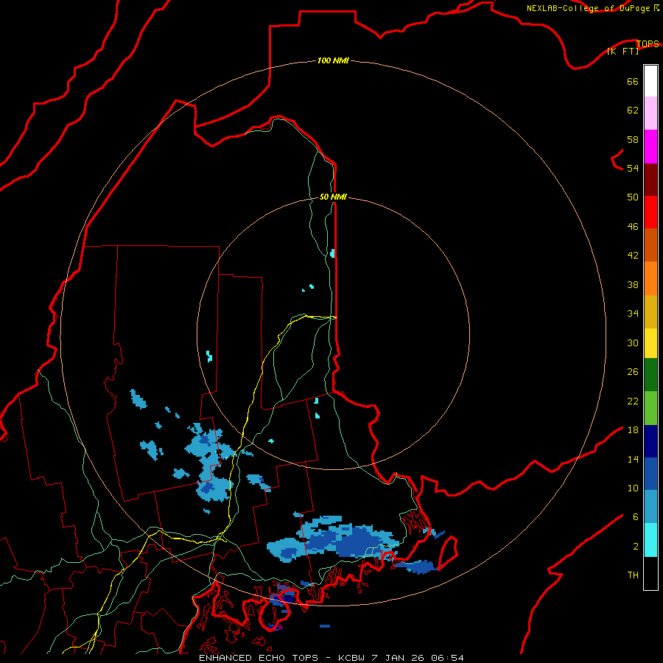Click the dark red legend swatch
This screenshot has width=663, height=663.
point(650,179)
